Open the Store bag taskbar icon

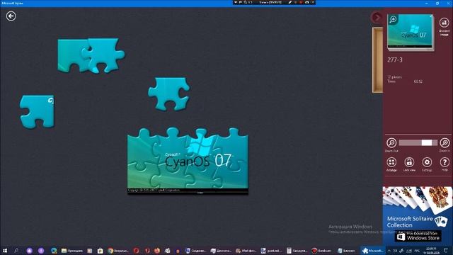pos(101,251)
